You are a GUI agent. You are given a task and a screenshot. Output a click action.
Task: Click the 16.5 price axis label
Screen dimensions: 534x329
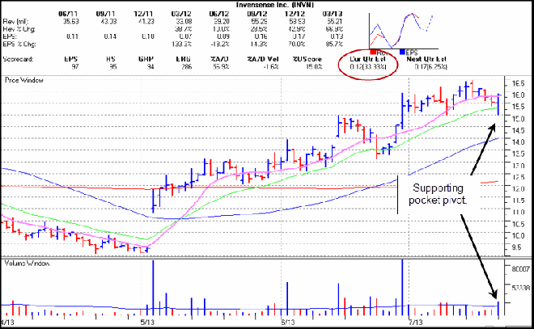pyautogui.click(x=518, y=83)
